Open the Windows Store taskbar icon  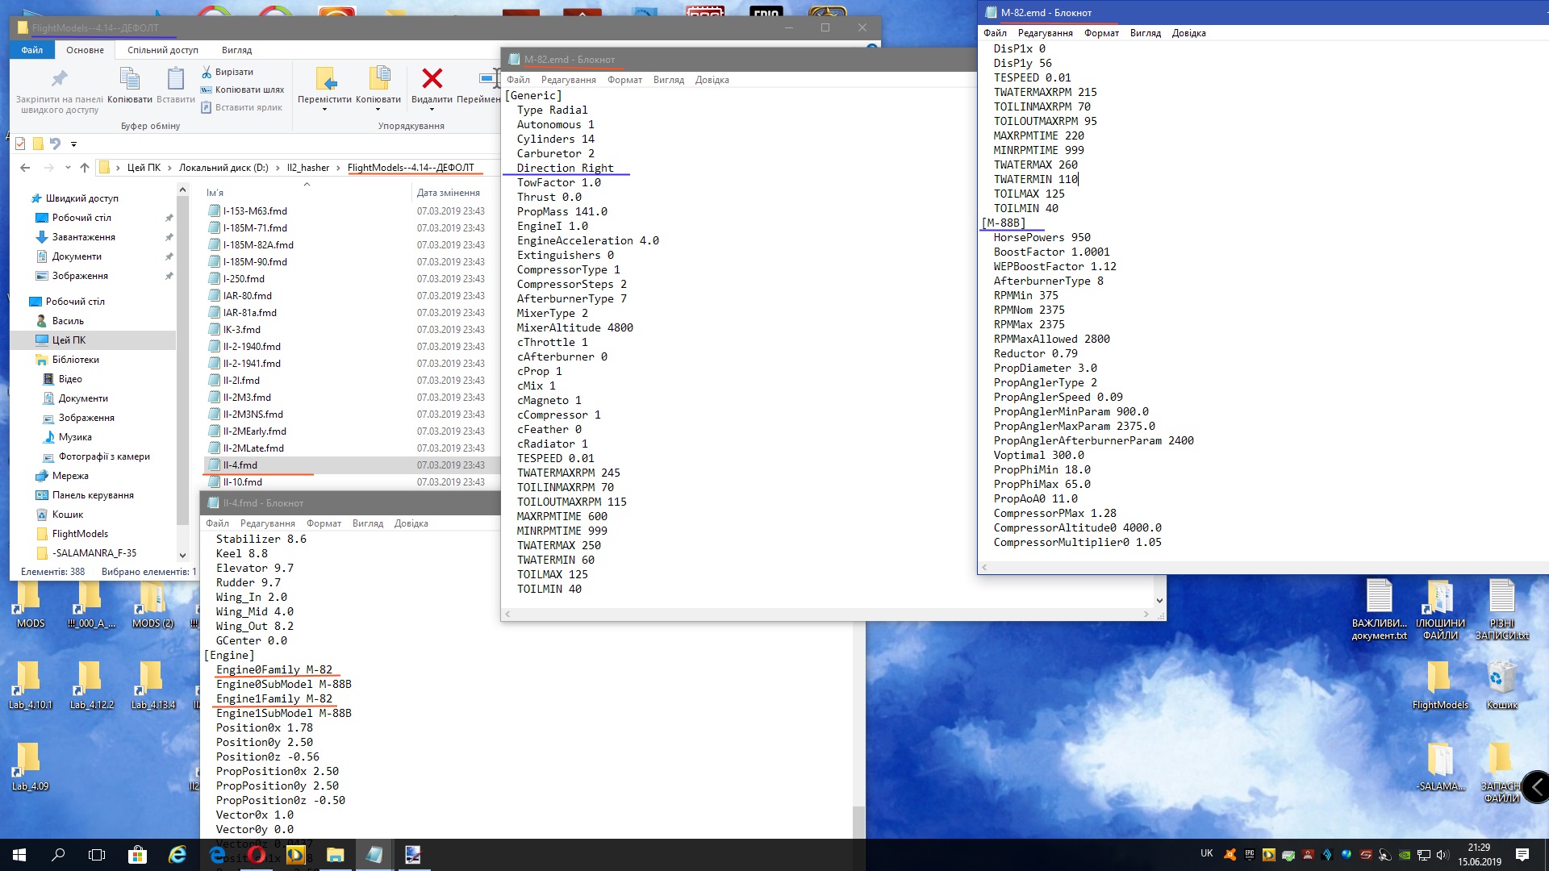137,855
